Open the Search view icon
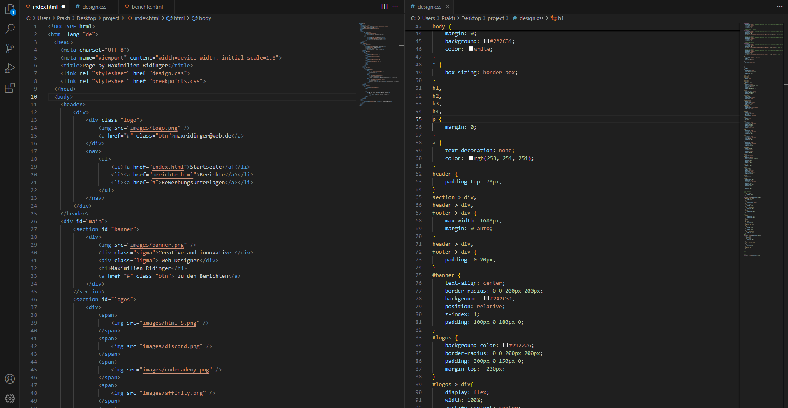The width and height of the screenshot is (788, 408). point(10,29)
